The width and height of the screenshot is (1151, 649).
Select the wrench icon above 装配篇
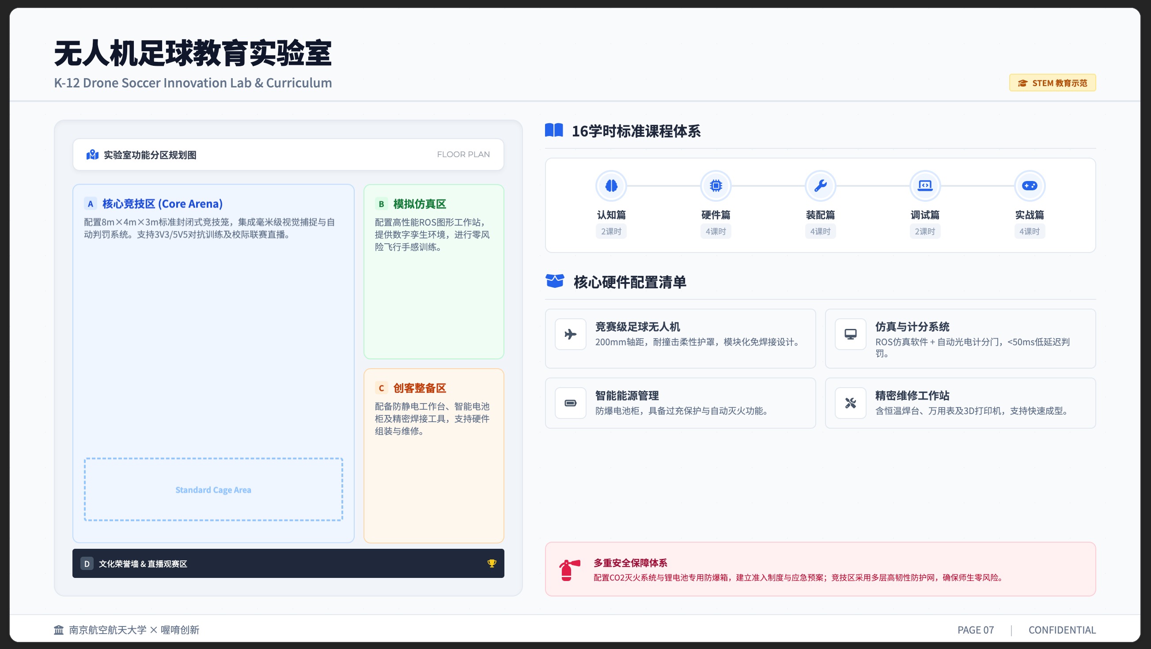pos(820,185)
